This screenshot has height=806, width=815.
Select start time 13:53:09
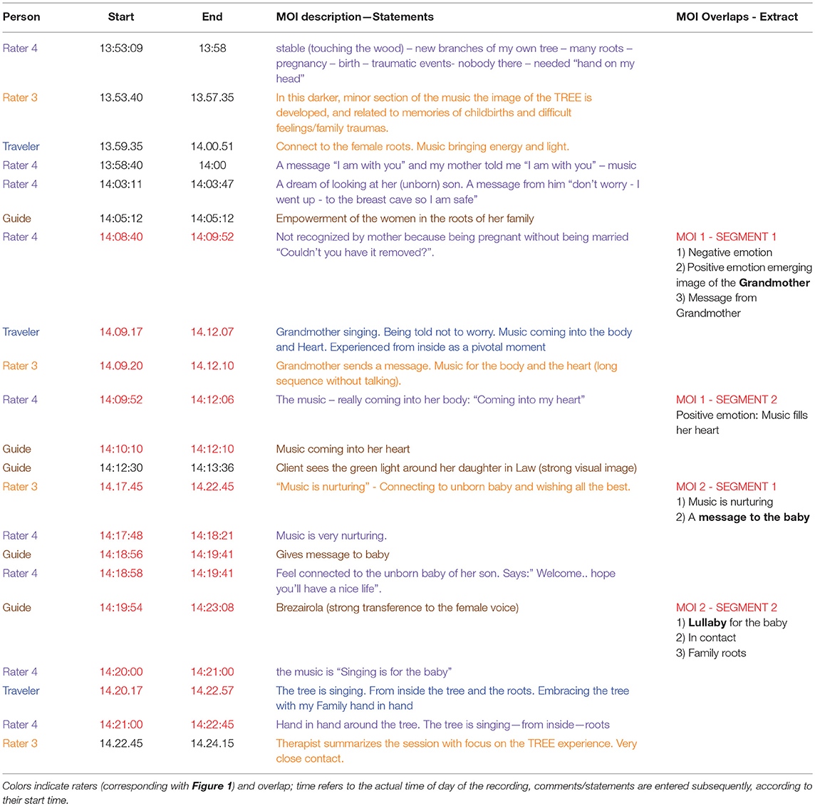pos(121,48)
